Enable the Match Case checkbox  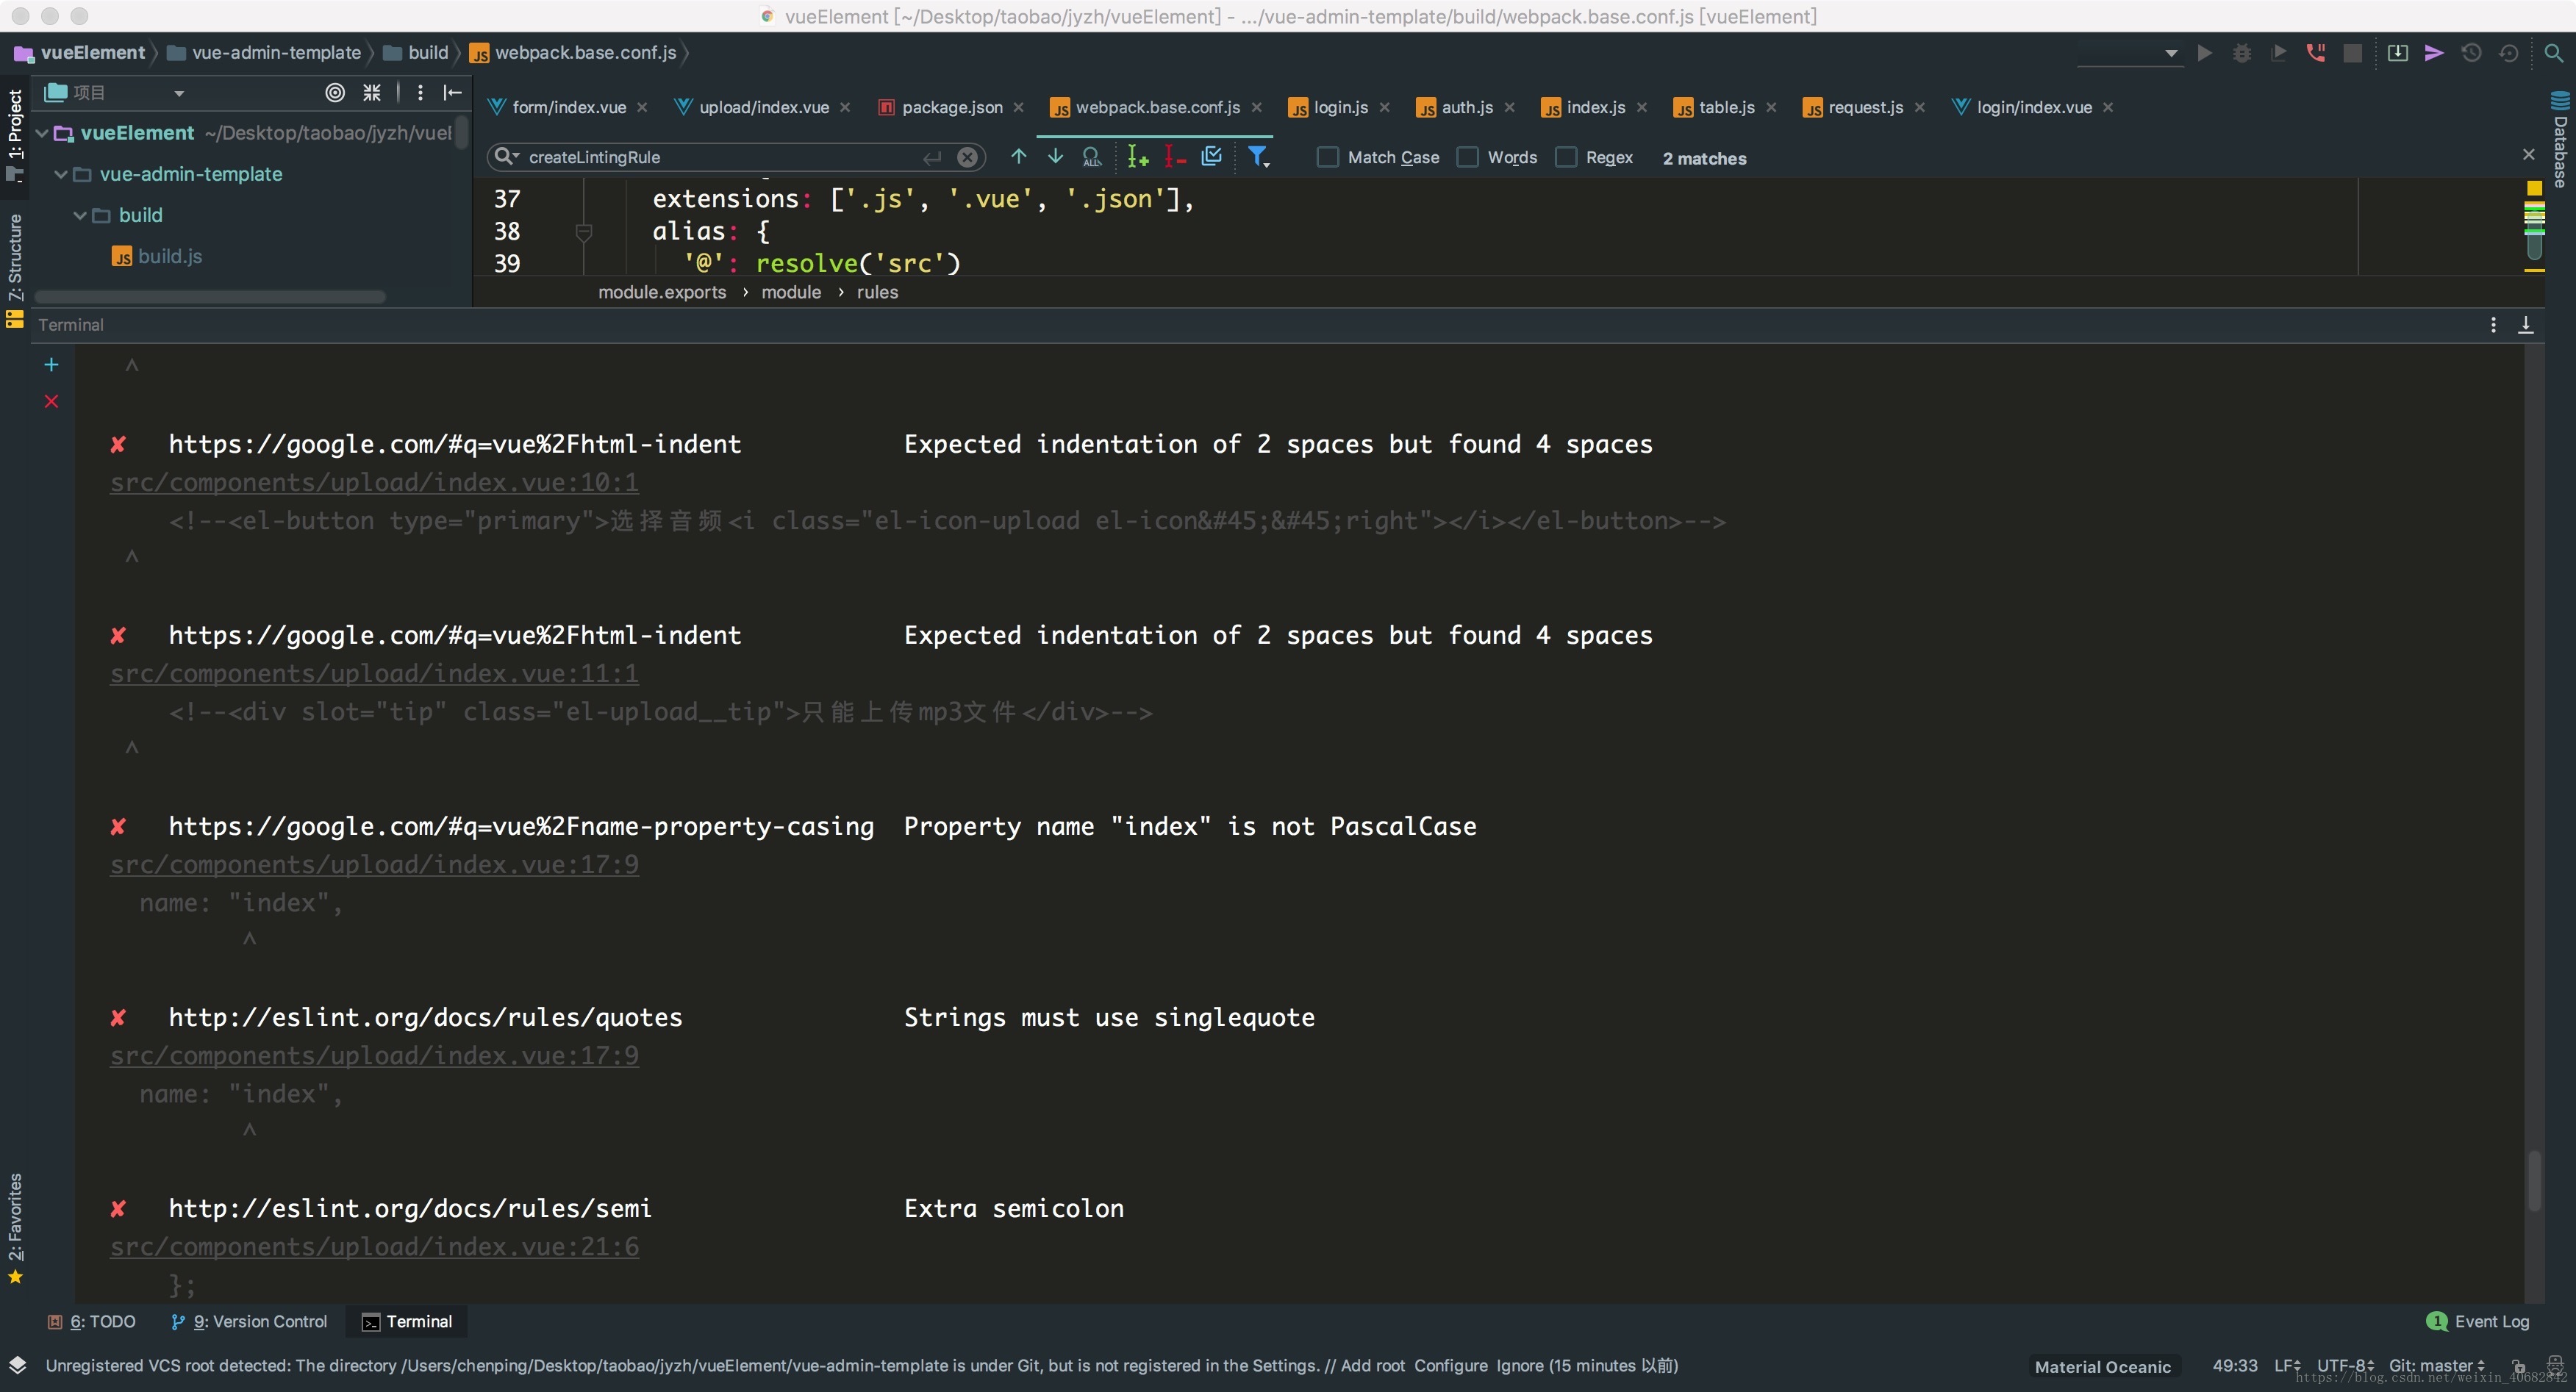click(1327, 157)
